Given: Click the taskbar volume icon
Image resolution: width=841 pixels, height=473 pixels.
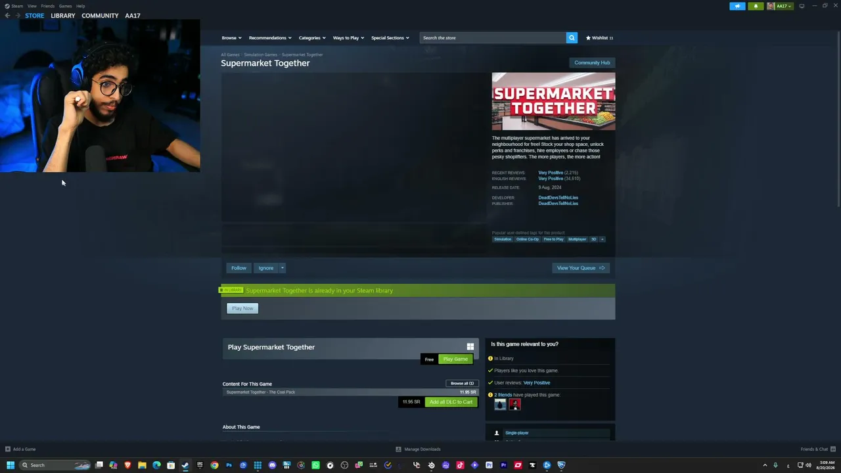Looking at the screenshot, I should pos(808,465).
